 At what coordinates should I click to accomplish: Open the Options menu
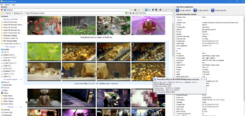pyautogui.click(x=7, y=5)
